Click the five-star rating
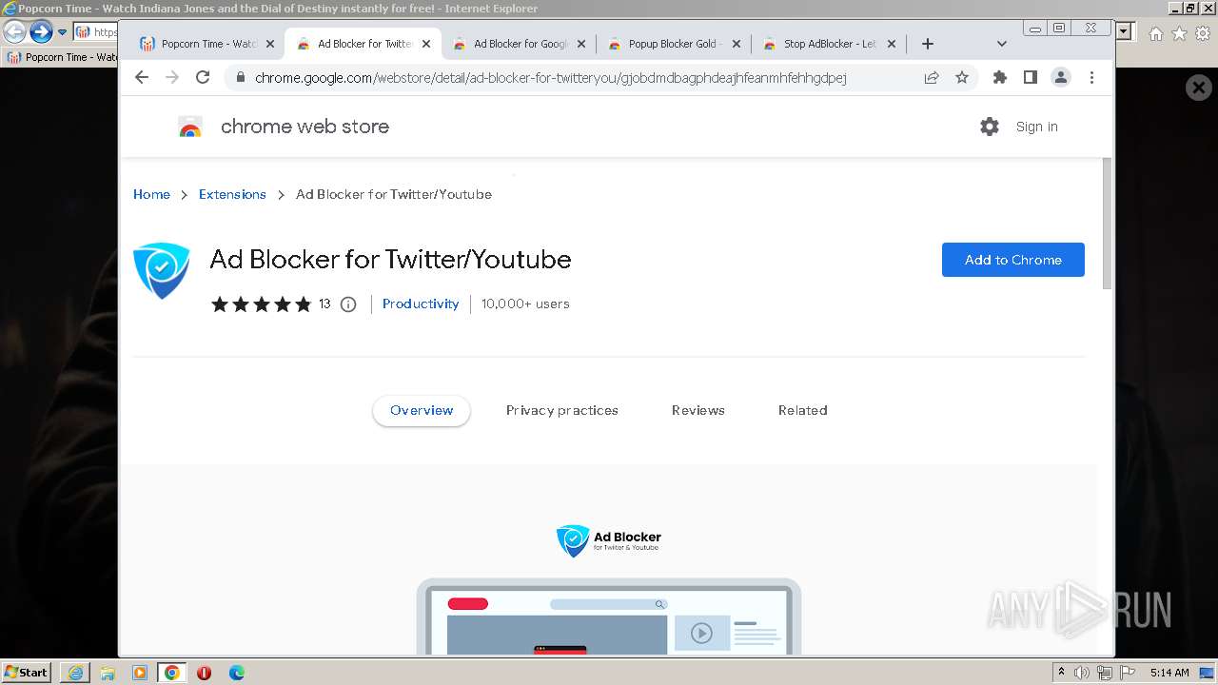Screen dimensions: 1218x685 click(x=261, y=304)
